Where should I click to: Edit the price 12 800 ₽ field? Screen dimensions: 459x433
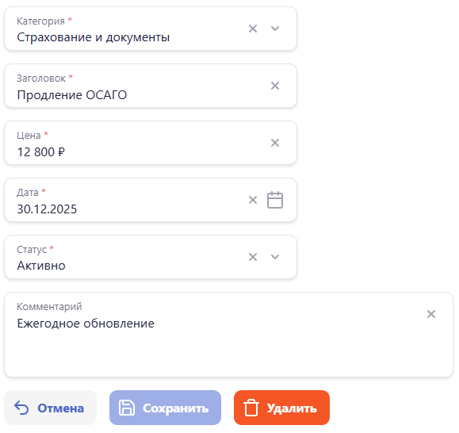[x=151, y=143]
